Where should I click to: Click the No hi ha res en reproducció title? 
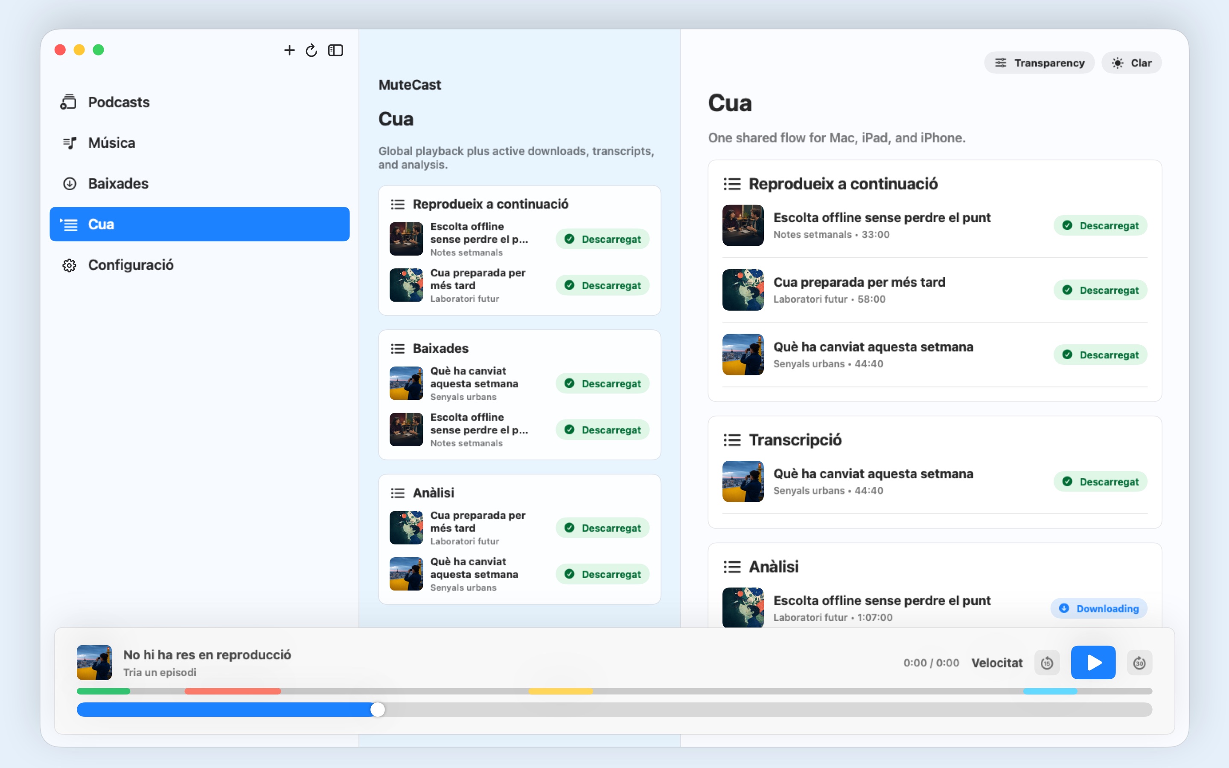click(x=207, y=655)
